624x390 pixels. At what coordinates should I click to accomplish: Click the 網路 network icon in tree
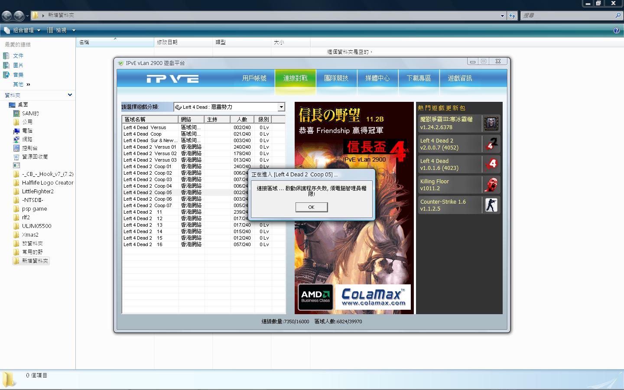pyautogui.click(x=16, y=139)
